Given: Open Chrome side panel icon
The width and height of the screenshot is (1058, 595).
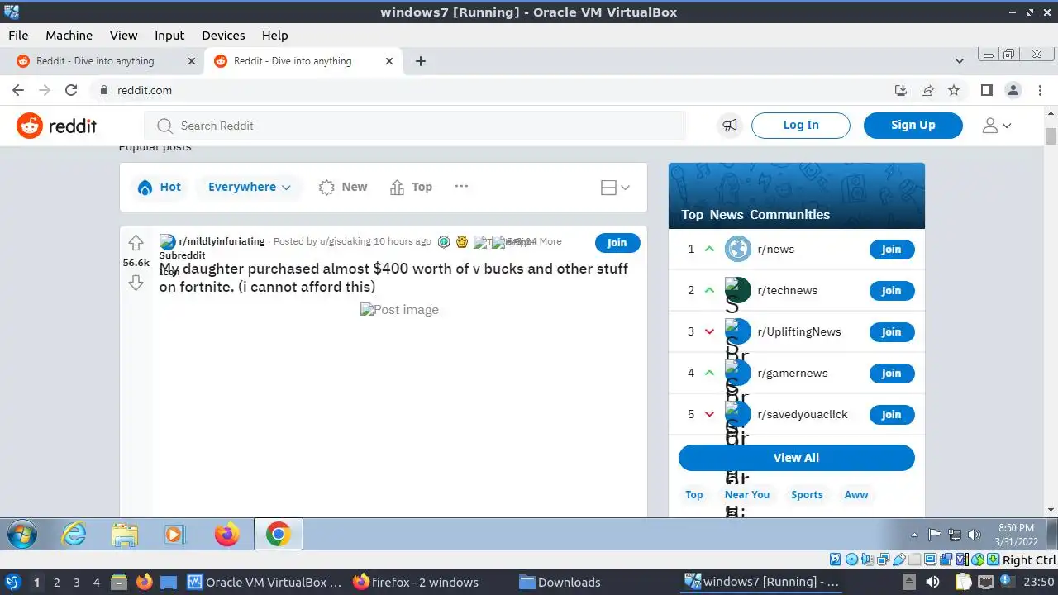Looking at the screenshot, I should tap(986, 90).
